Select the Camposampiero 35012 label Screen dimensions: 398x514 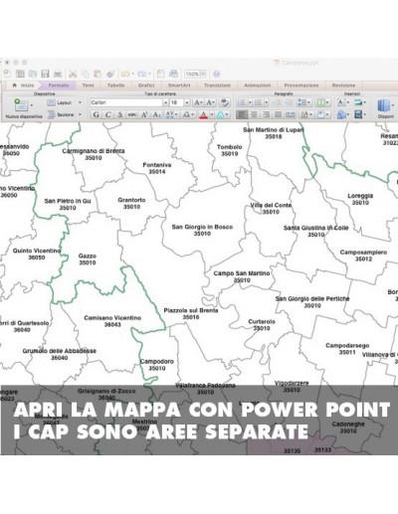click(x=363, y=256)
